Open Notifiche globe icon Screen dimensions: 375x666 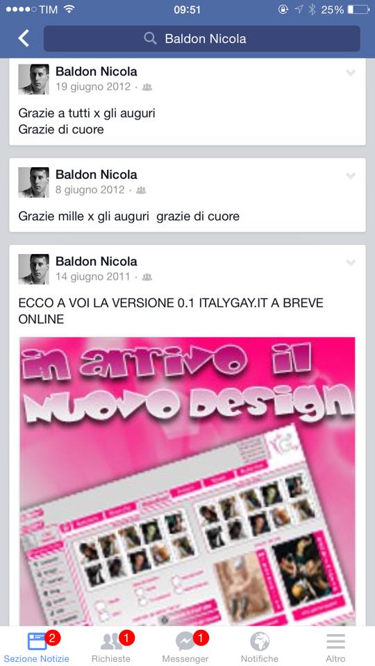click(259, 641)
